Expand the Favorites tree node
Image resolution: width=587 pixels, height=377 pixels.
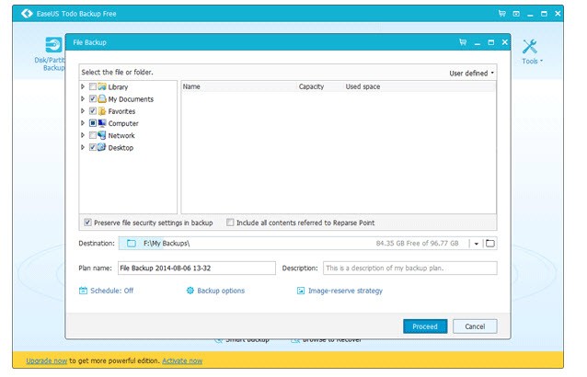[x=83, y=111]
